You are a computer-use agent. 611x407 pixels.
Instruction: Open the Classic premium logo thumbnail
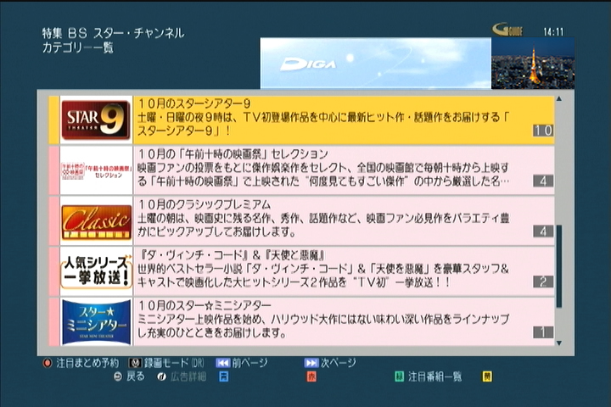[96, 221]
